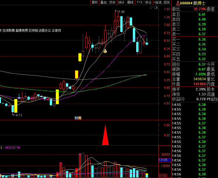Open the 区块链 concept tag

[33, 30]
